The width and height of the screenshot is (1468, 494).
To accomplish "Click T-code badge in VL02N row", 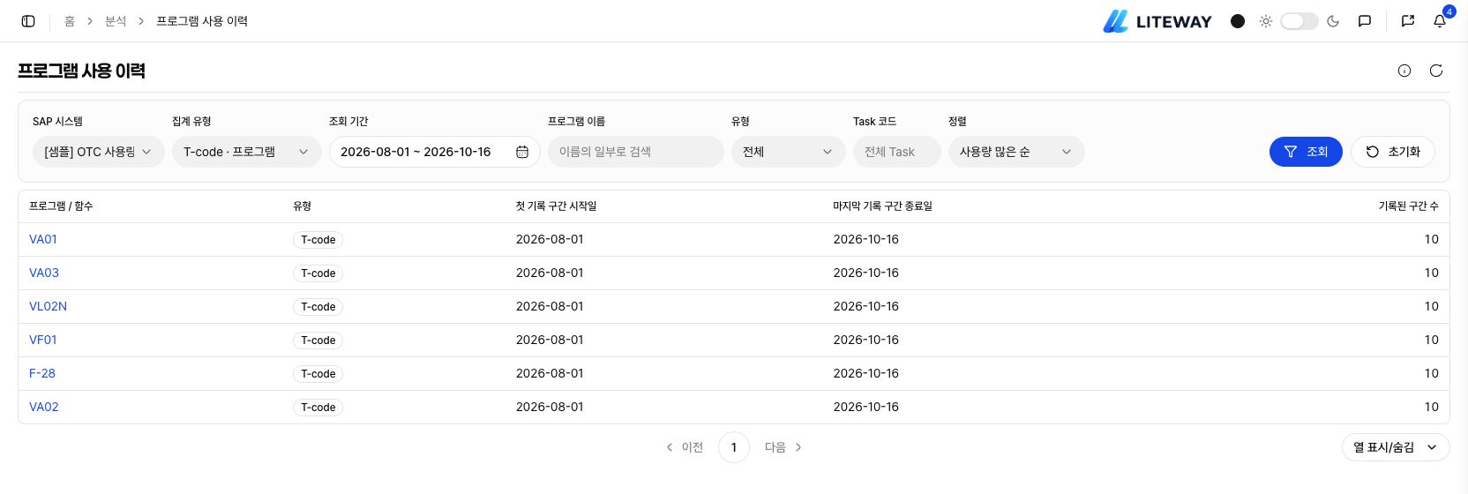I will point(318,307).
